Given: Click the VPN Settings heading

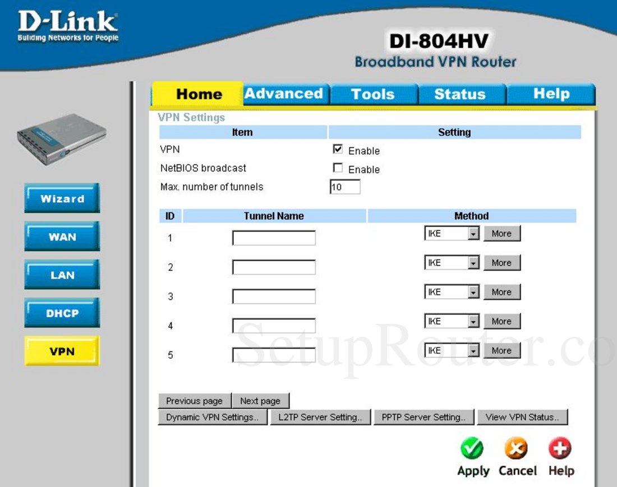Looking at the screenshot, I should 191,117.
